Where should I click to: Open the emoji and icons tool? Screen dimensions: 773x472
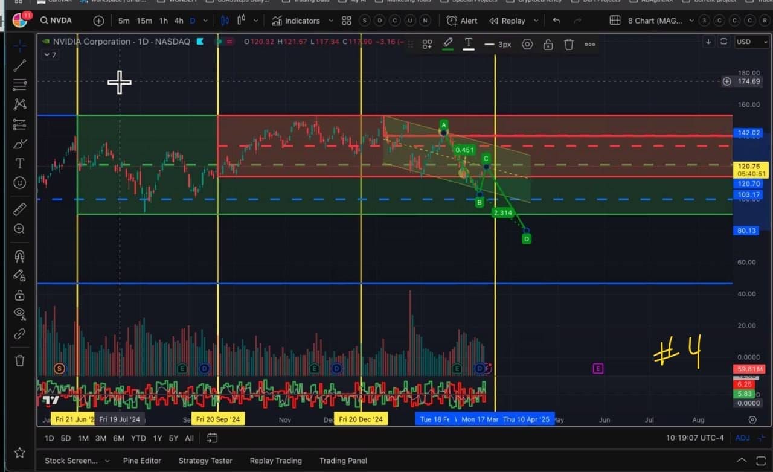pyautogui.click(x=20, y=182)
